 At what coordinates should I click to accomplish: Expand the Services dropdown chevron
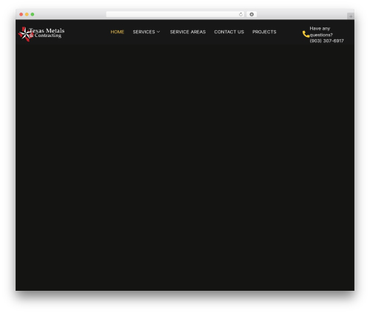(158, 32)
